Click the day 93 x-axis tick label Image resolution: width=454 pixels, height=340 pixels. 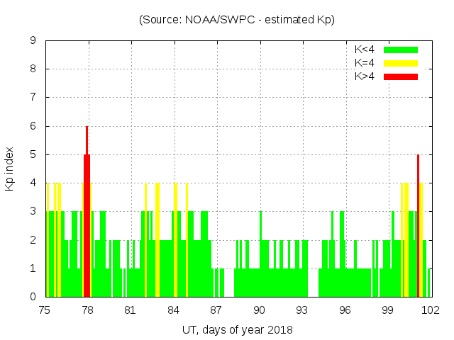point(302,310)
